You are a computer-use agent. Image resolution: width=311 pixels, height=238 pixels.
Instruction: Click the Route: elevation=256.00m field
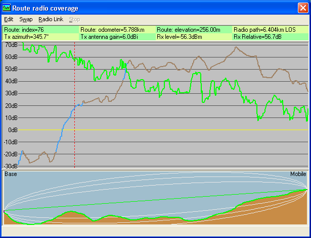pyautogui.click(x=194, y=30)
